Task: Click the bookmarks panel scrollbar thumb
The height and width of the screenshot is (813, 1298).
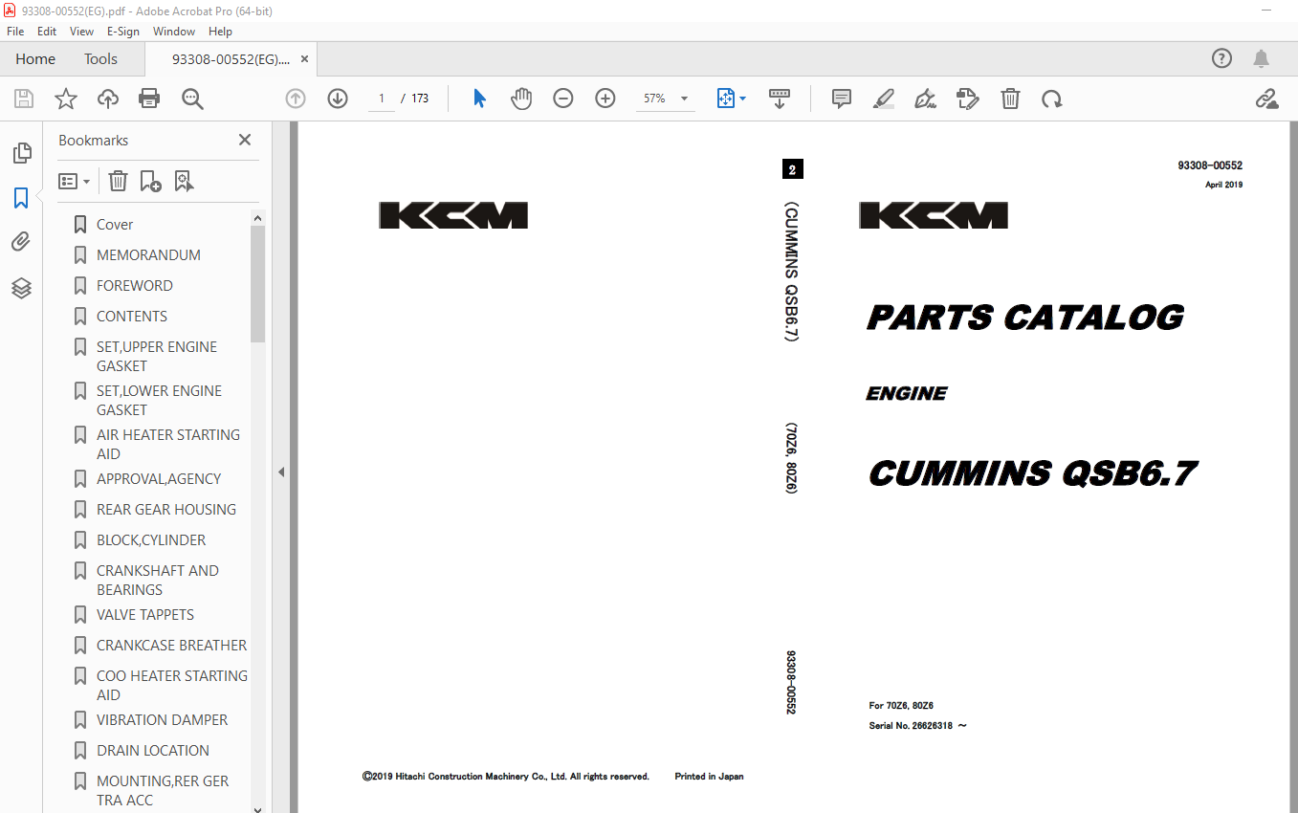Action: click(x=257, y=284)
